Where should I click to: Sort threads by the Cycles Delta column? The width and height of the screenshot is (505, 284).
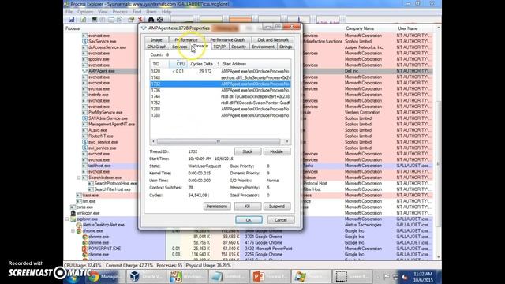pos(202,64)
